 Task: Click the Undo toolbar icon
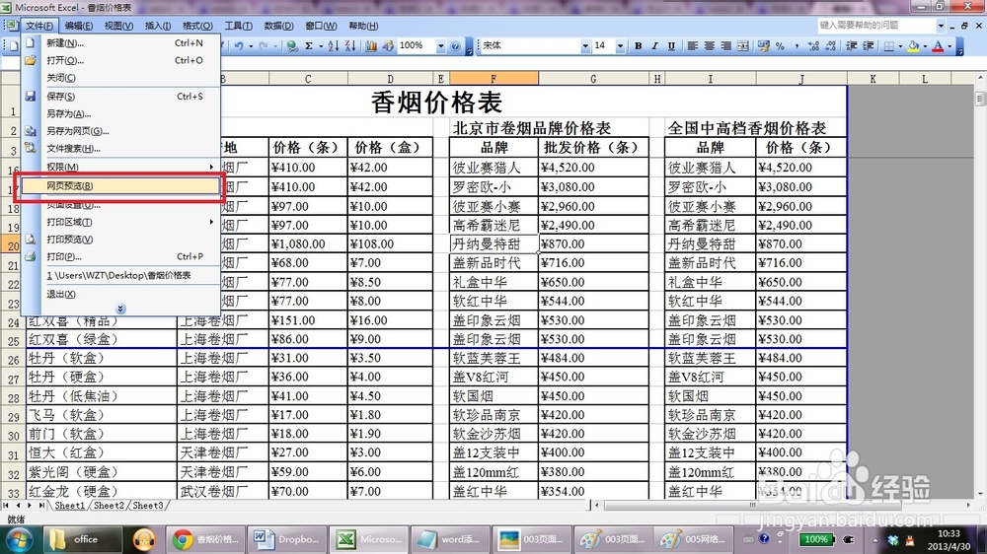point(239,46)
